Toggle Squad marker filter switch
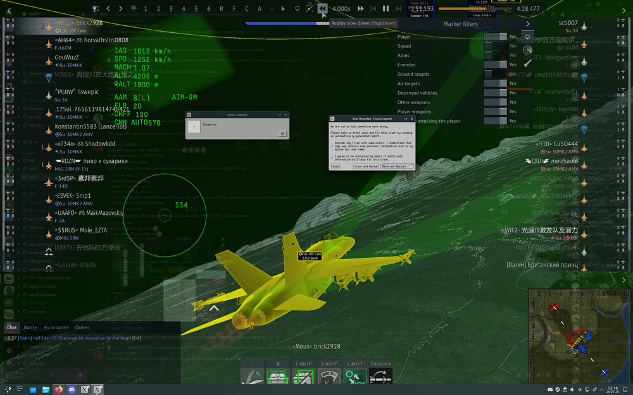 click(x=496, y=46)
